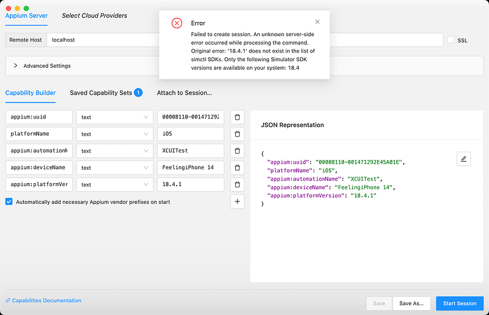Image resolution: width=489 pixels, height=315 pixels.
Task: Switch to Attach to Session tab
Action: coord(185,93)
